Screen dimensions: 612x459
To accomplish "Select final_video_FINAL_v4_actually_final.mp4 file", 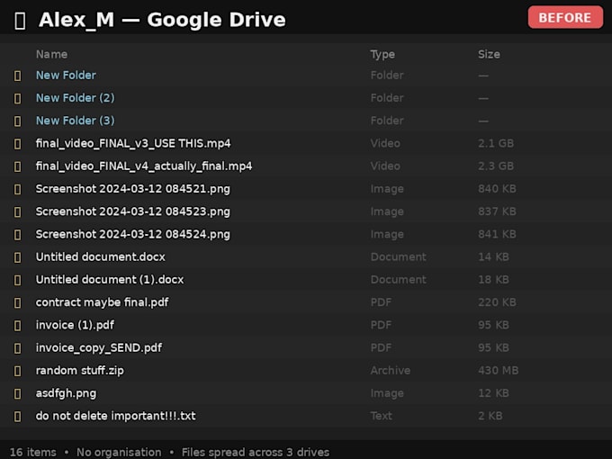I will [306, 166].
